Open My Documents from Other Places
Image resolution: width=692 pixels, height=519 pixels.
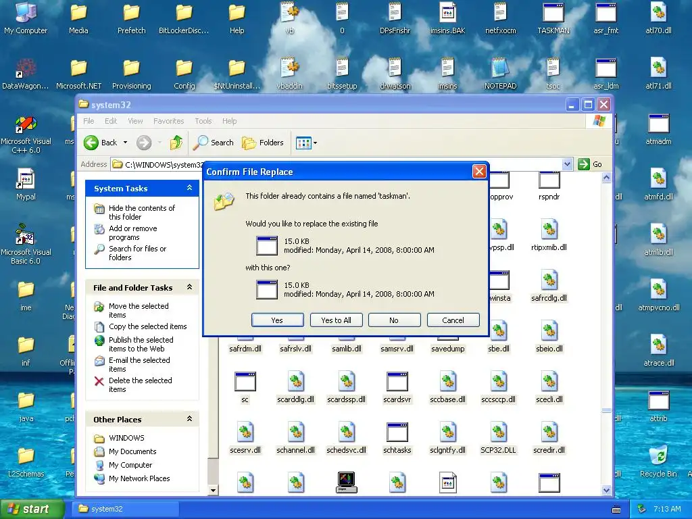[132, 451]
